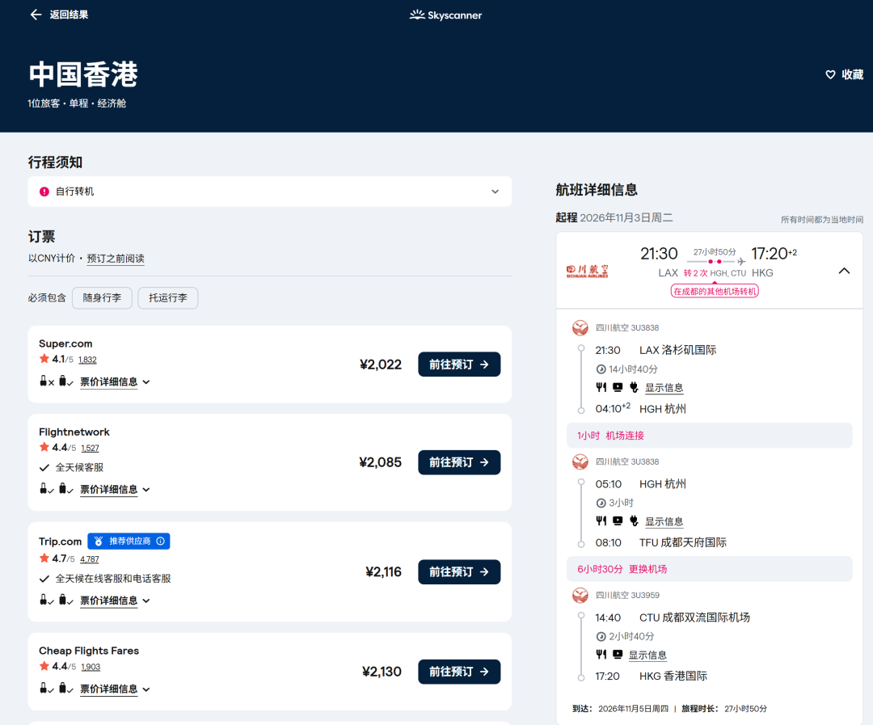Click meal icon on LAX to HGH segment
Viewport: 873px width, 725px height.
[601, 387]
